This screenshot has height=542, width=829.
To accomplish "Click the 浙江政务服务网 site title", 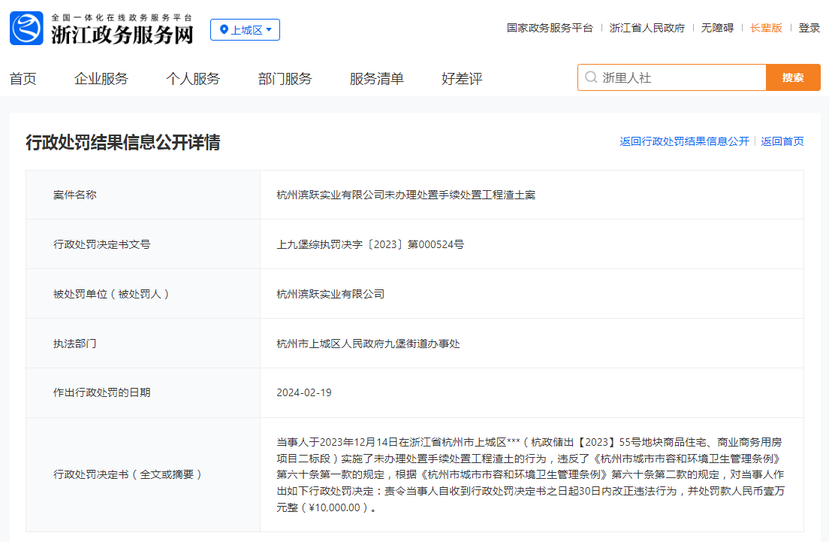I will pos(122,35).
